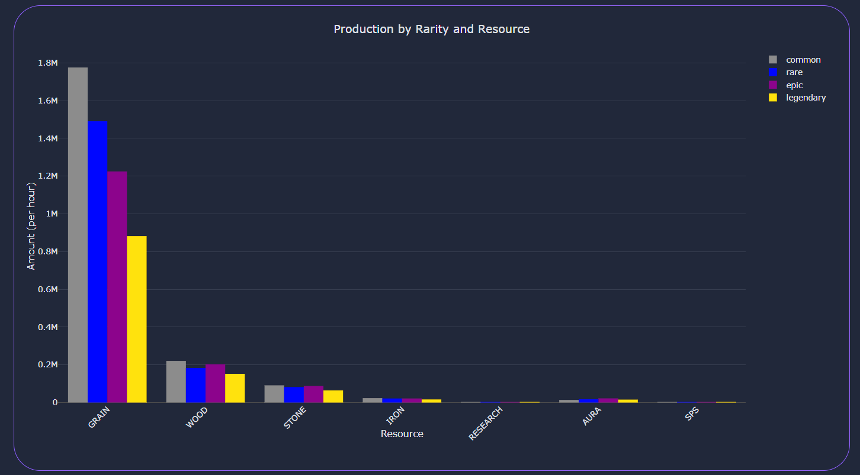Click the Amount (per hour) axis title
Image resolution: width=860 pixels, height=475 pixels.
[31, 226]
